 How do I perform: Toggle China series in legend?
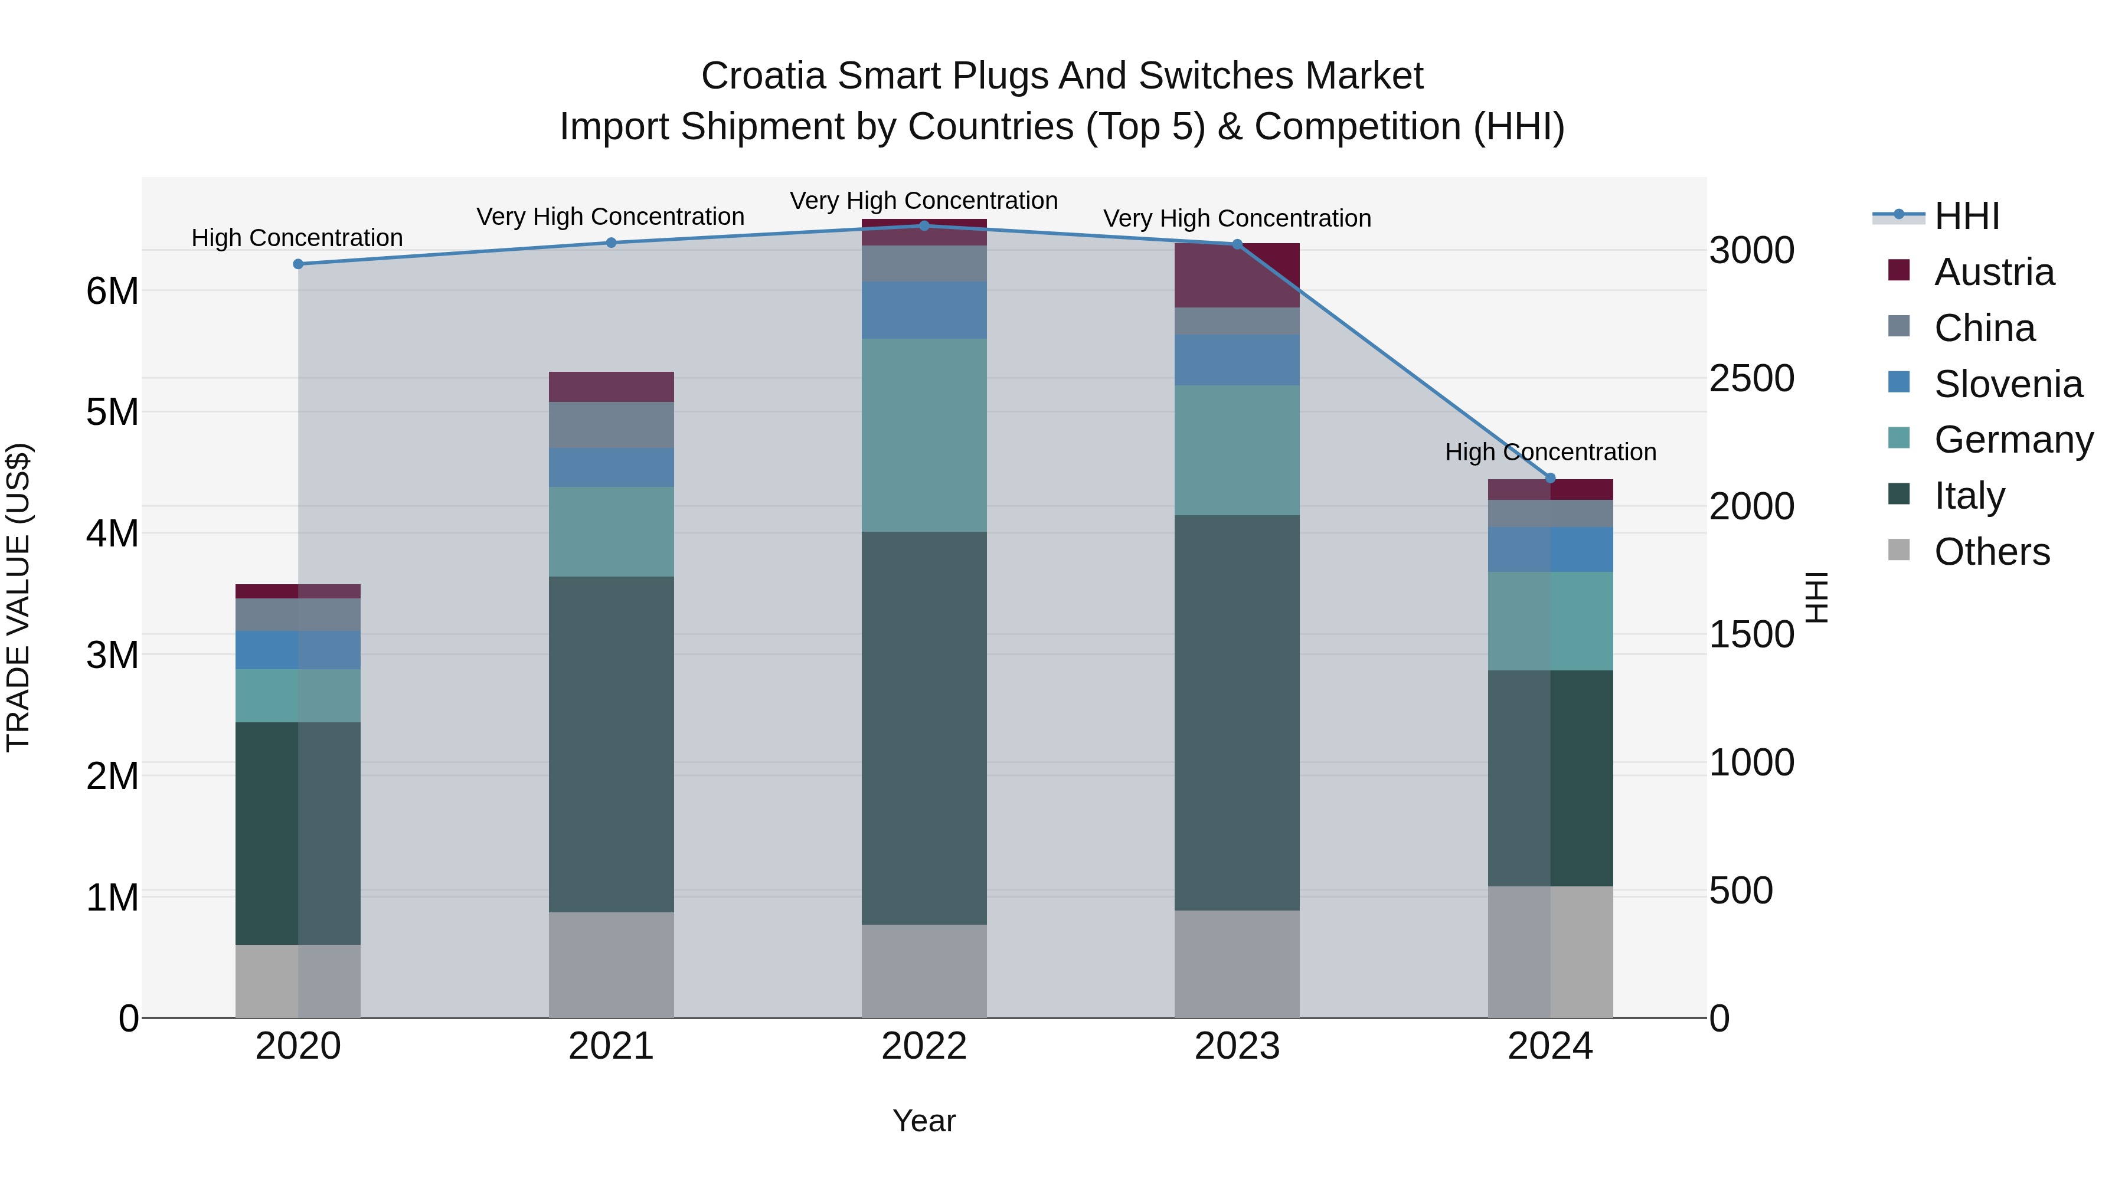(1961, 328)
